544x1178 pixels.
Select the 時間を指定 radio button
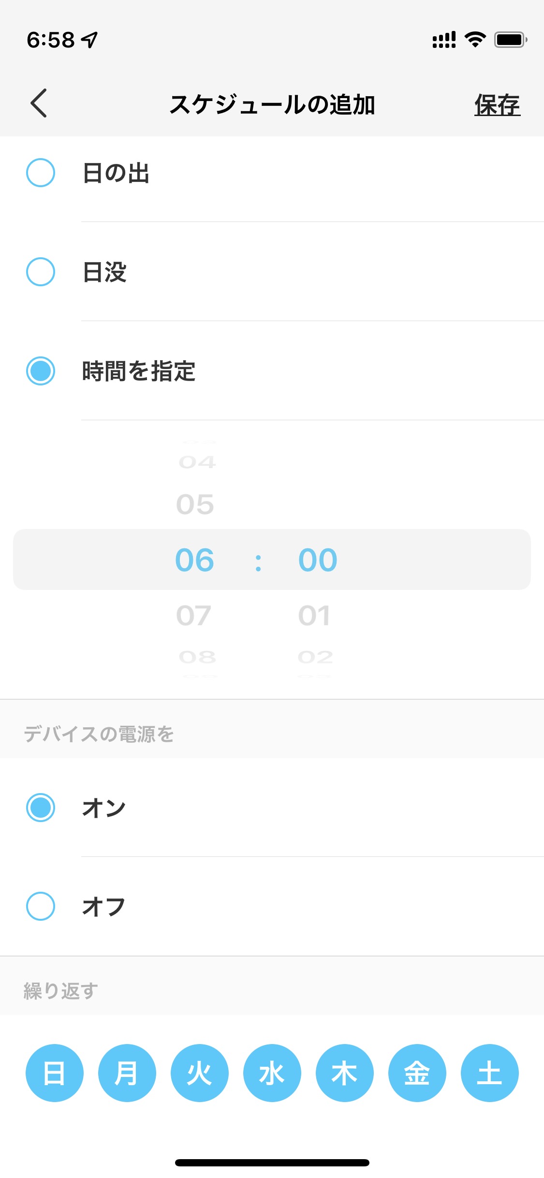pyautogui.click(x=41, y=371)
